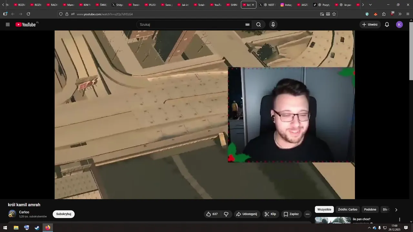Open the taskbar clock showing 17:00
The width and height of the screenshot is (413, 232).
point(394,228)
